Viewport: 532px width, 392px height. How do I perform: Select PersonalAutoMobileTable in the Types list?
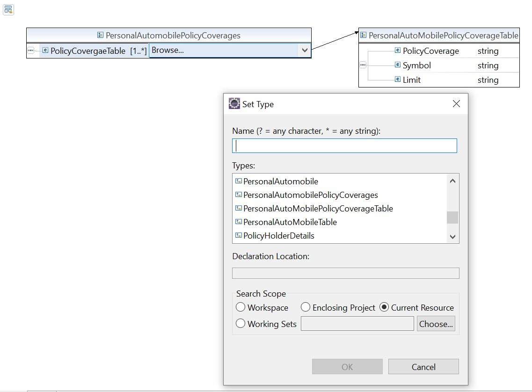point(290,222)
